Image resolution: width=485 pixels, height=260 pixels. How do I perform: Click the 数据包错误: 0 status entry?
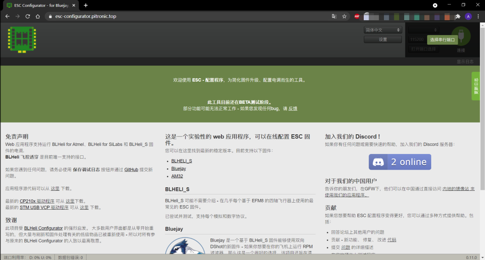(71, 257)
